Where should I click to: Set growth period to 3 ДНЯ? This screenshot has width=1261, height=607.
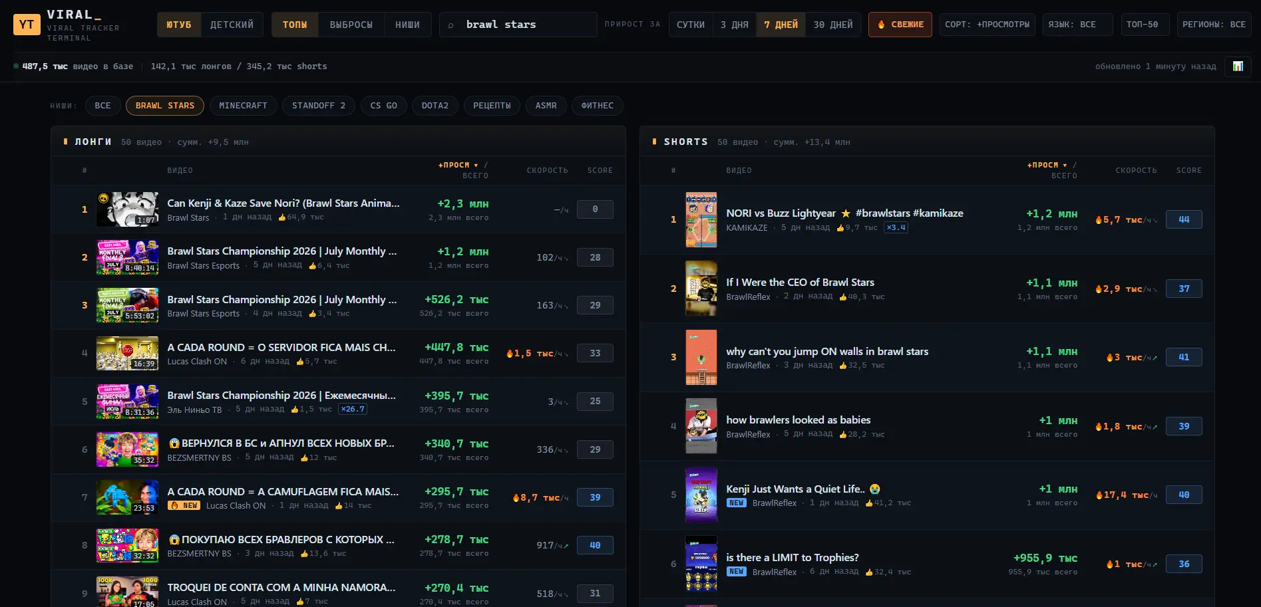(734, 25)
